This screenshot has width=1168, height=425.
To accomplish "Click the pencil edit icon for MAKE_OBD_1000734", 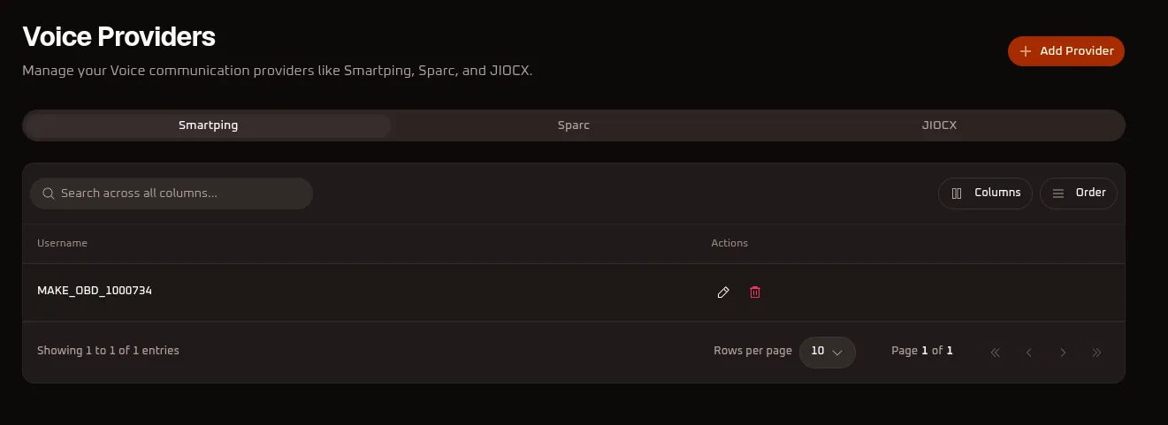I will pos(723,292).
